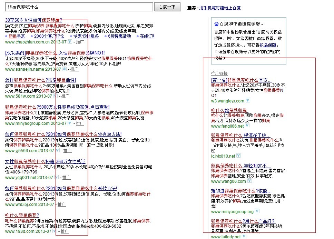Click the V badge beside www.yqq001.net
Screen dimensions: 334x239
click(56, 177)
